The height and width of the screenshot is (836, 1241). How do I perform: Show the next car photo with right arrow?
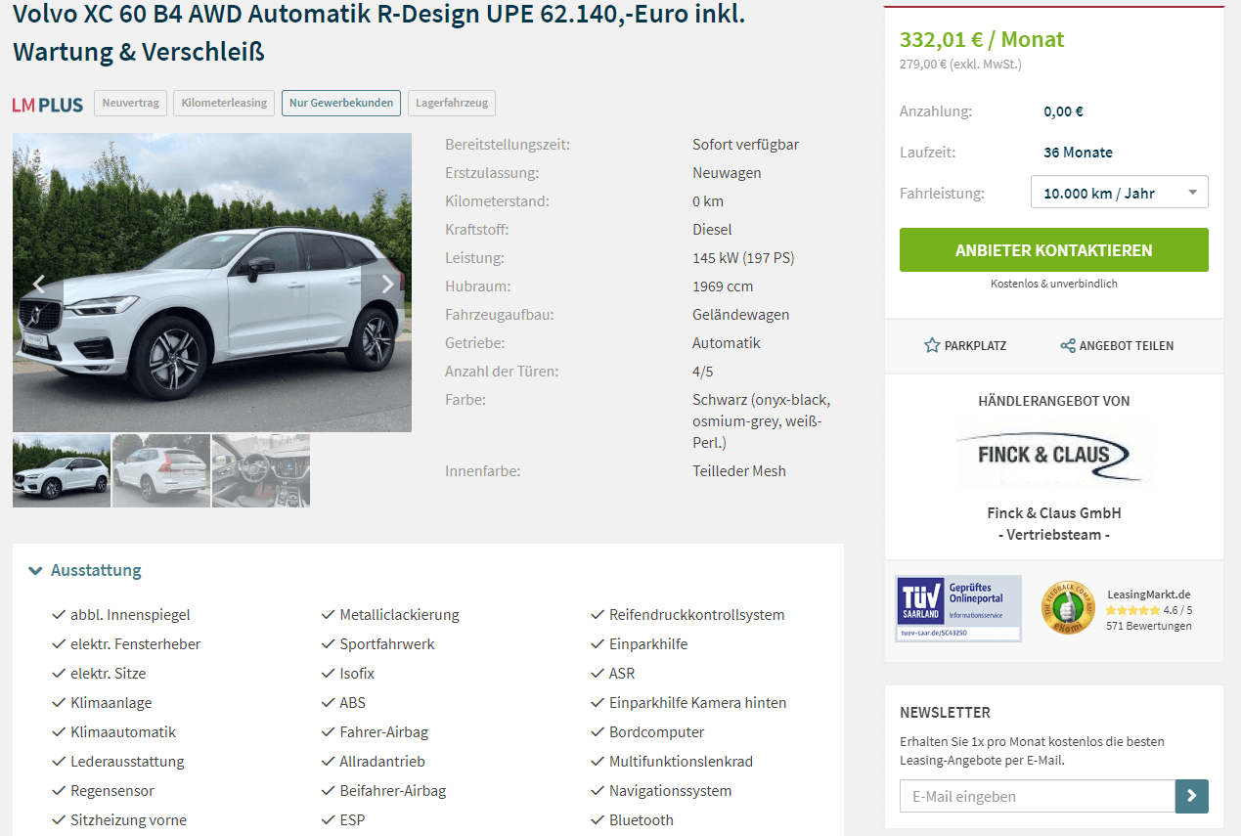pyautogui.click(x=387, y=285)
